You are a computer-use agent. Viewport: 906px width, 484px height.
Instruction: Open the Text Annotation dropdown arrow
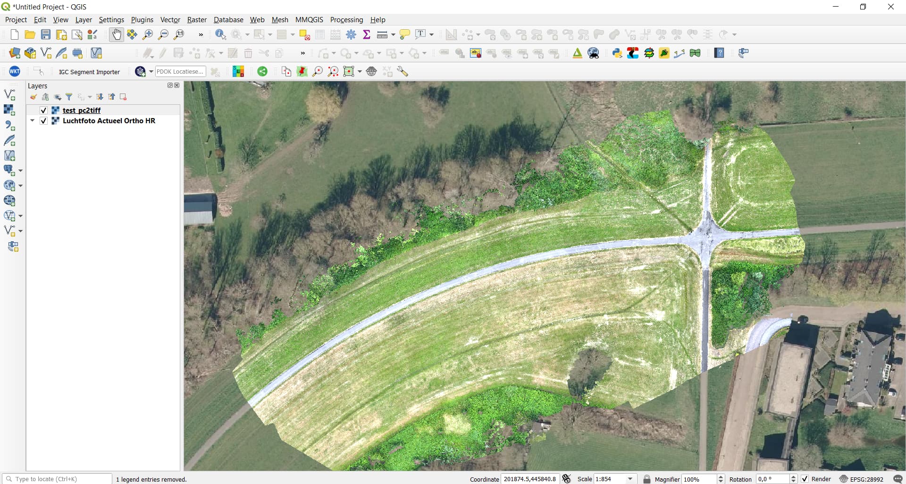(x=432, y=34)
